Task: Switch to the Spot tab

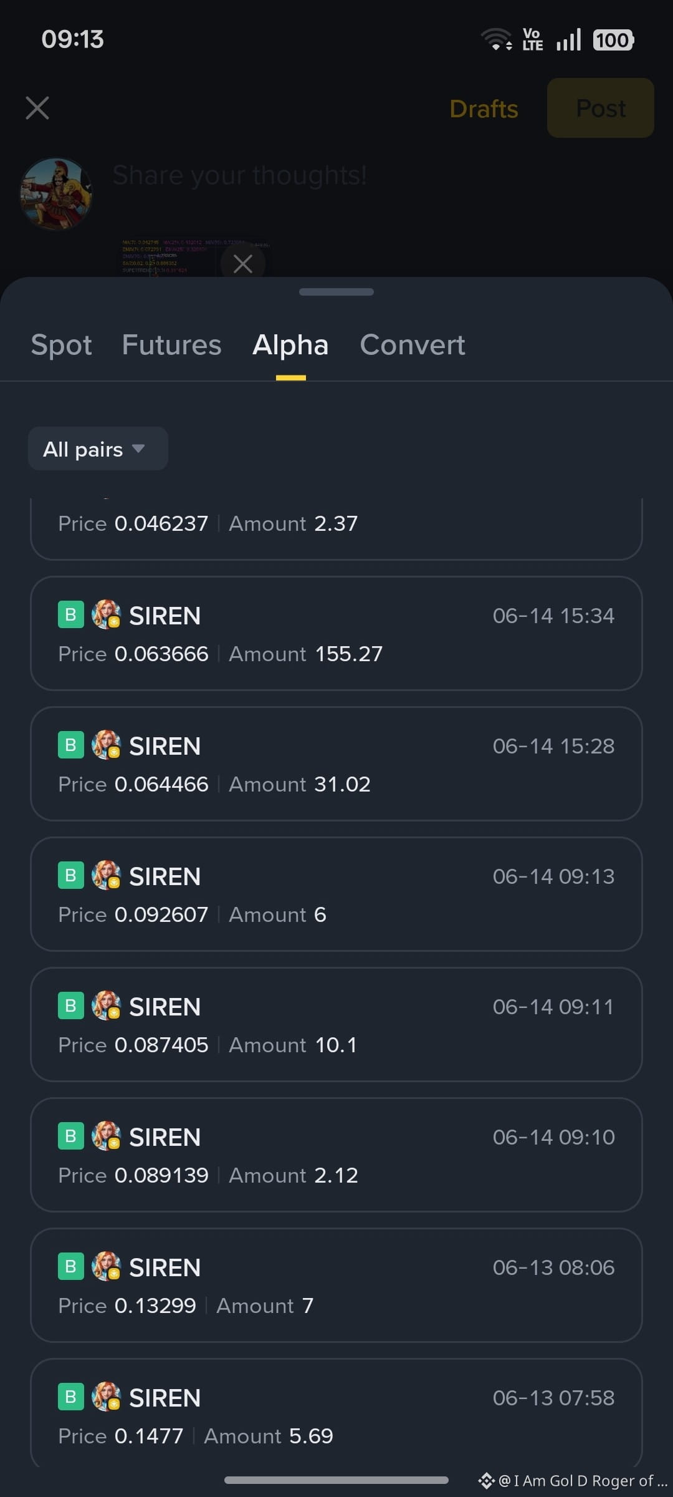Action: [61, 345]
